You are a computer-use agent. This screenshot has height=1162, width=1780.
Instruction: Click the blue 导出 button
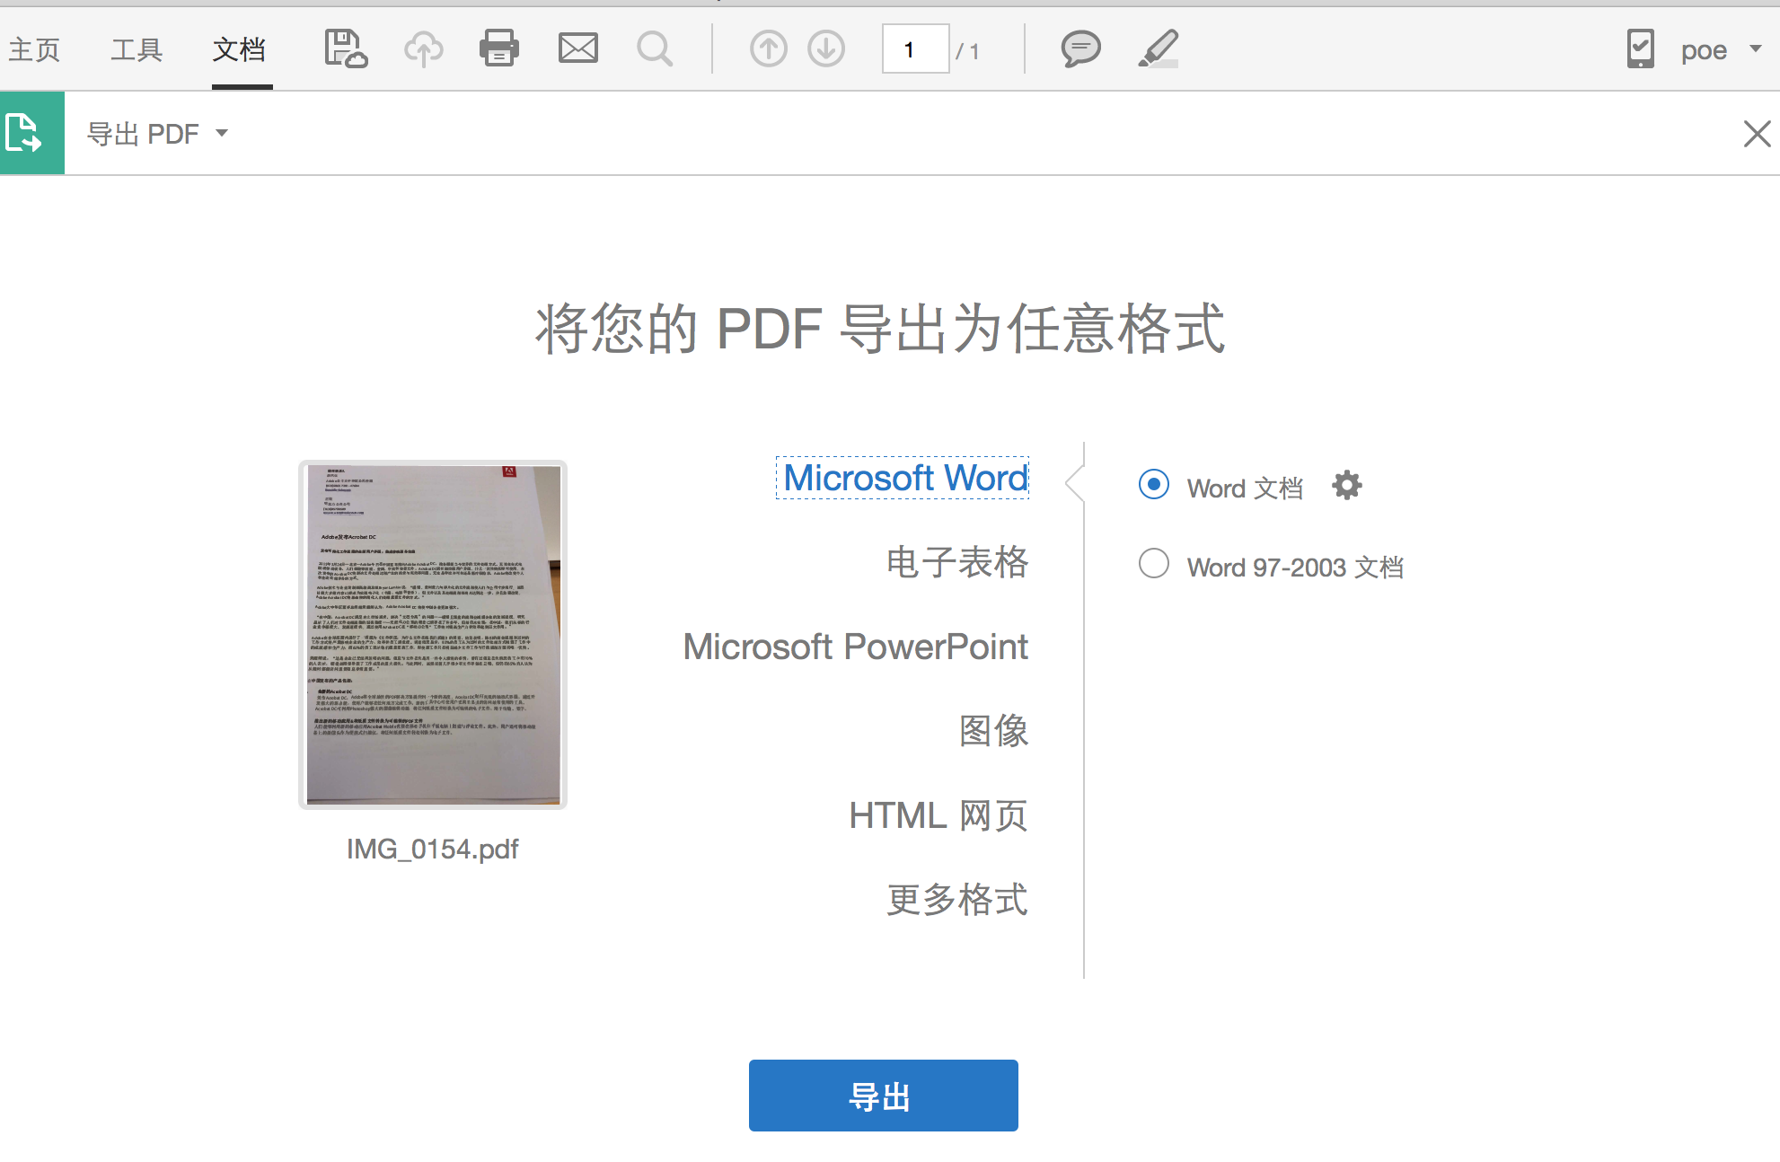pos(884,1096)
